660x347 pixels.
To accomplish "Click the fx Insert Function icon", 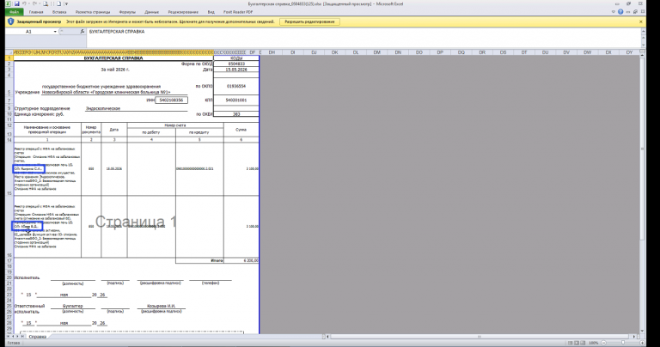I will coord(82,32).
